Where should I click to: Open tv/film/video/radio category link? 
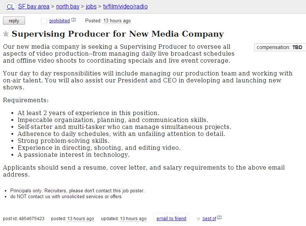point(125,7)
